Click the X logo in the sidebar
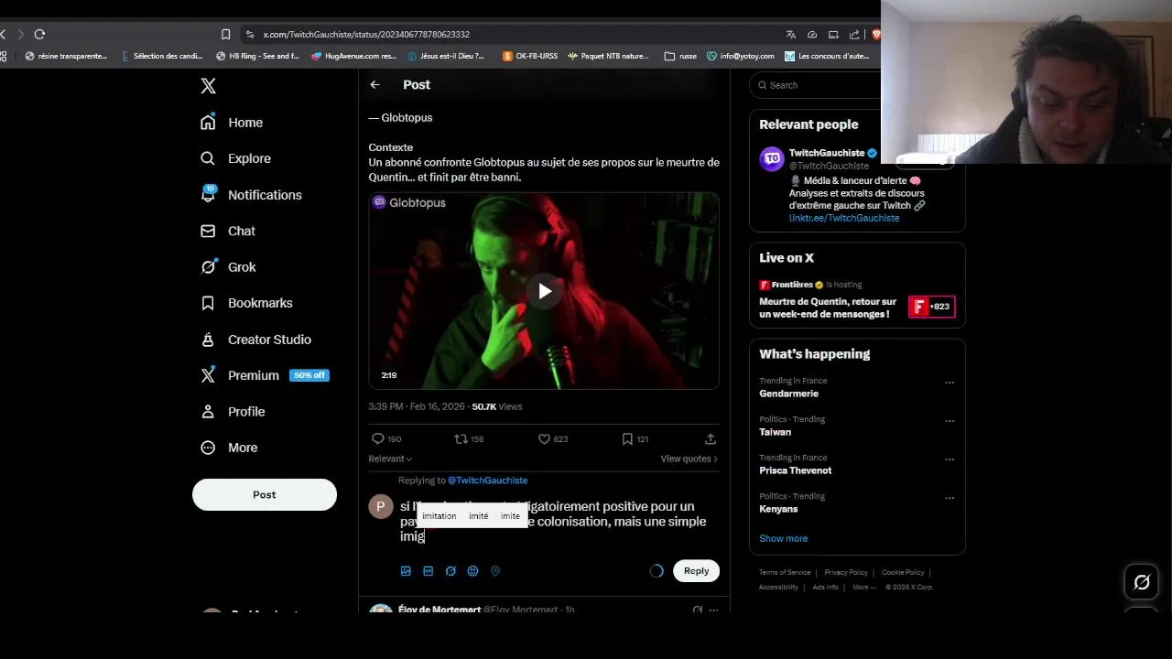Viewport: 1172px width, 659px height. click(209, 86)
